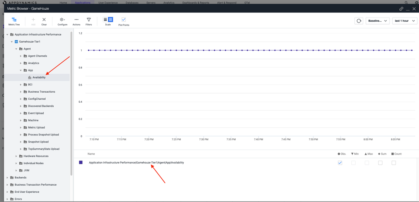Screen dimensions: 419x202
Task: Click the Clear X icon
Action: tap(44, 20)
